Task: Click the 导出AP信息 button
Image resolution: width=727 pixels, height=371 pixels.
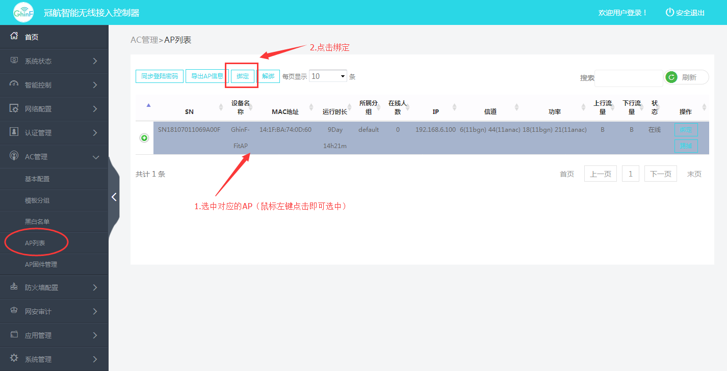Action: [207, 76]
